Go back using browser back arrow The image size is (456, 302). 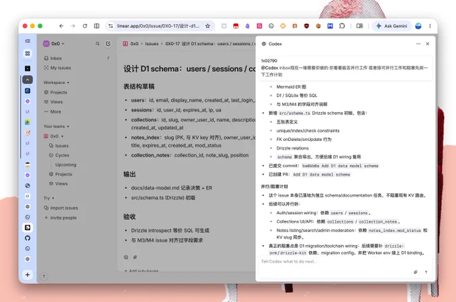point(62,26)
